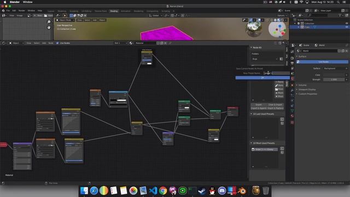Open the Window menu in the macOS menu bar
The image size is (350, 197).
coord(28,2)
